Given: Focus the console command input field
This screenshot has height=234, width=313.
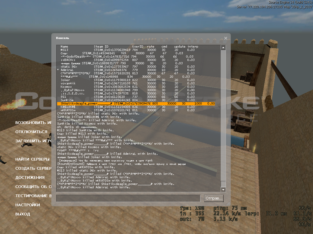Looking at the screenshot, I should (x=128, y=198).
